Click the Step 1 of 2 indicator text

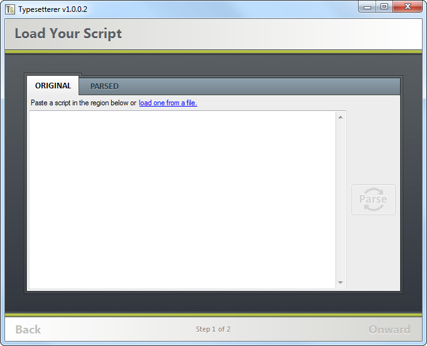point(213,329)
